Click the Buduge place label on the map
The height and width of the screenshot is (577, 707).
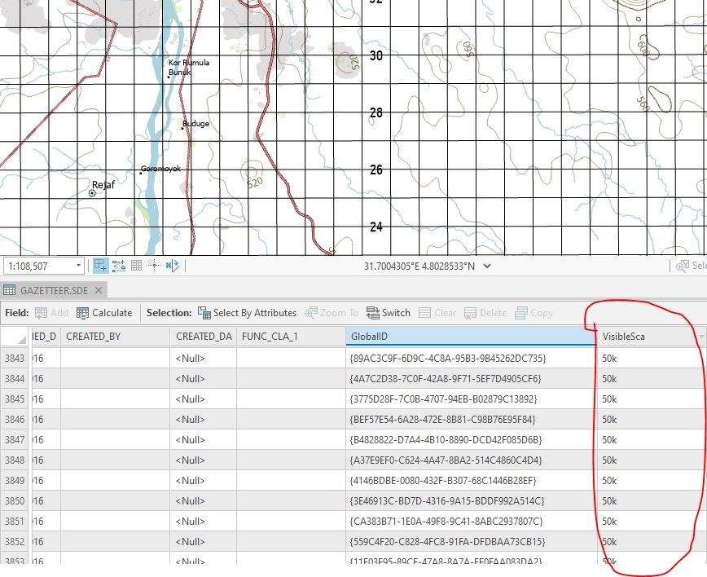pyautogui.click(x=195, y=124)
